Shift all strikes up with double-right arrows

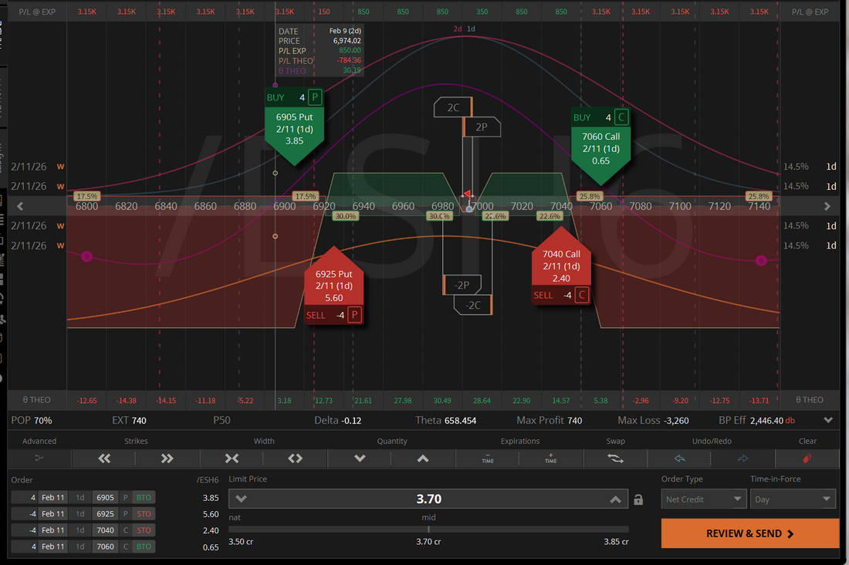[167, 458]
